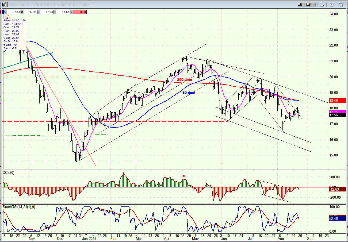
Task: Click the Aug label on the date axis
Action: point(281,239)
